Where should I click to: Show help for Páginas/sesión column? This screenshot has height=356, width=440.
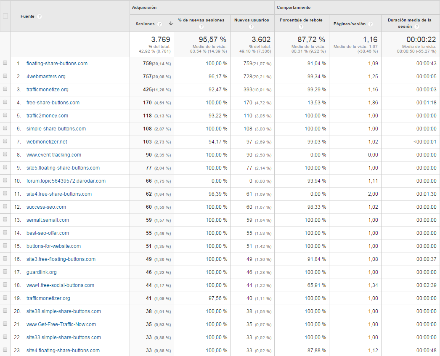[x=371, y=24]
